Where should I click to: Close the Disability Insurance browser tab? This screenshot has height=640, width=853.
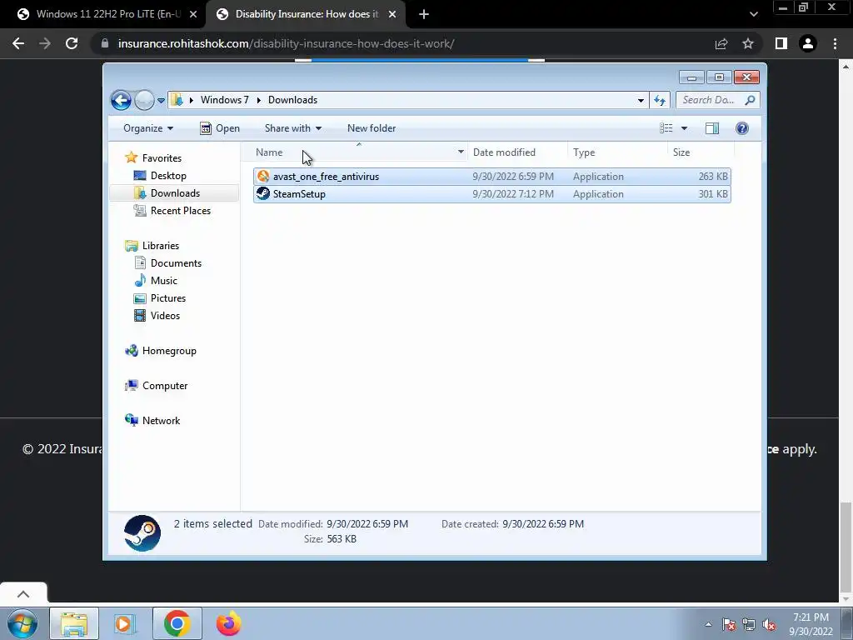392,15
